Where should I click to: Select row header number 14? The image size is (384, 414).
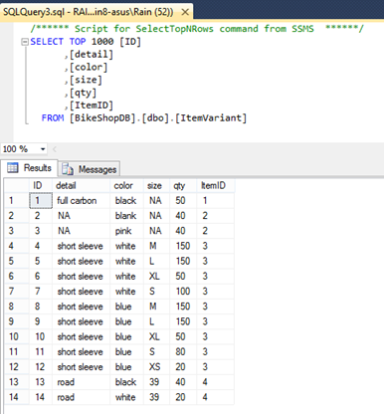pyautogui.click(x=17, y=397)
